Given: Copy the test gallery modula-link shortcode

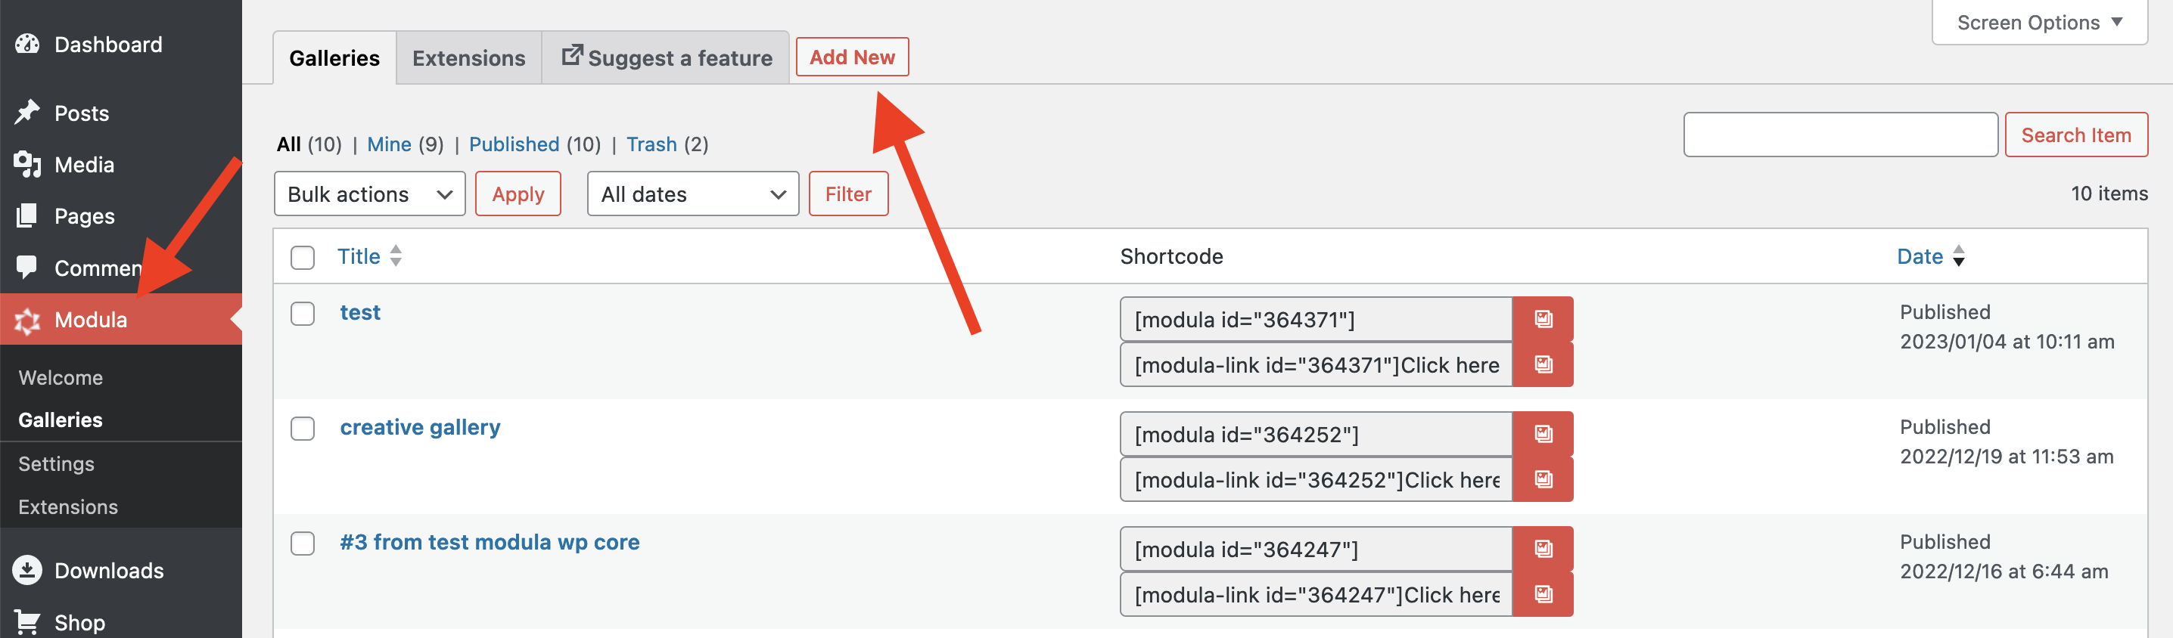Looking at the screenshot, I should [x=1542, y=365].
